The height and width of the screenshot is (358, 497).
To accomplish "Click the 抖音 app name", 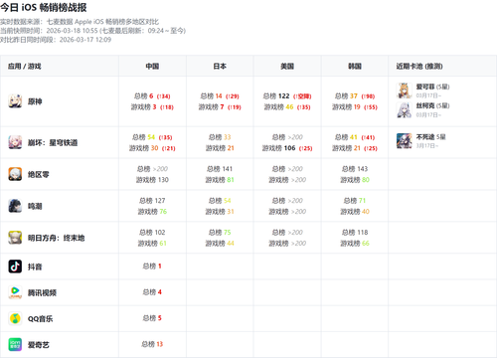I will [x=35, y=267].
